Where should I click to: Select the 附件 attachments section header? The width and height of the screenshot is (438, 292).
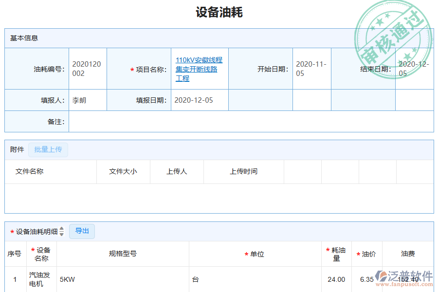tap(17, 150)
